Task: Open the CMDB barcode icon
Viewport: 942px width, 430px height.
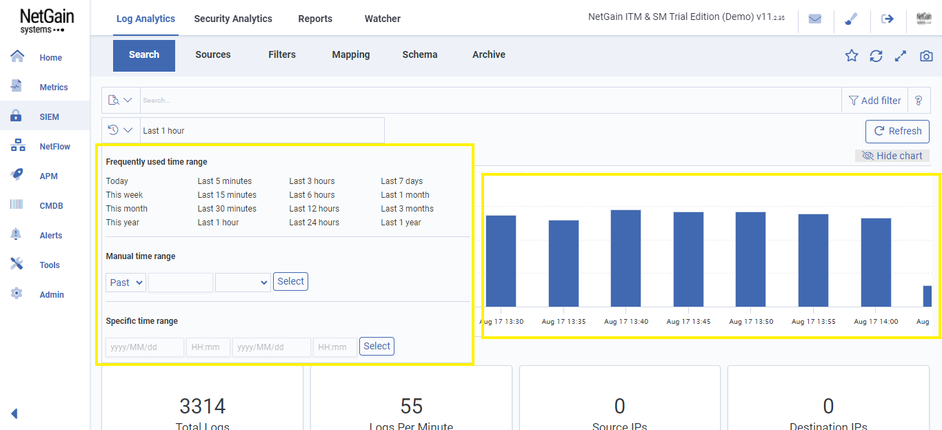Action: (x=17, y=205)
